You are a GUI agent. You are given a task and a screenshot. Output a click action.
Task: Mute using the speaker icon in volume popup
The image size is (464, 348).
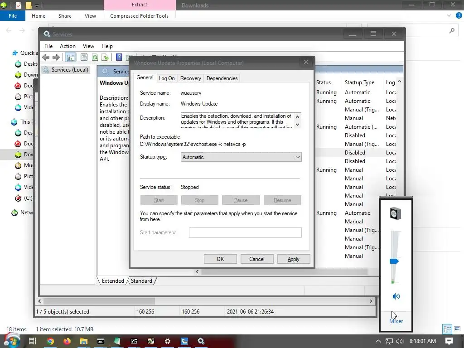coord(396,296)
